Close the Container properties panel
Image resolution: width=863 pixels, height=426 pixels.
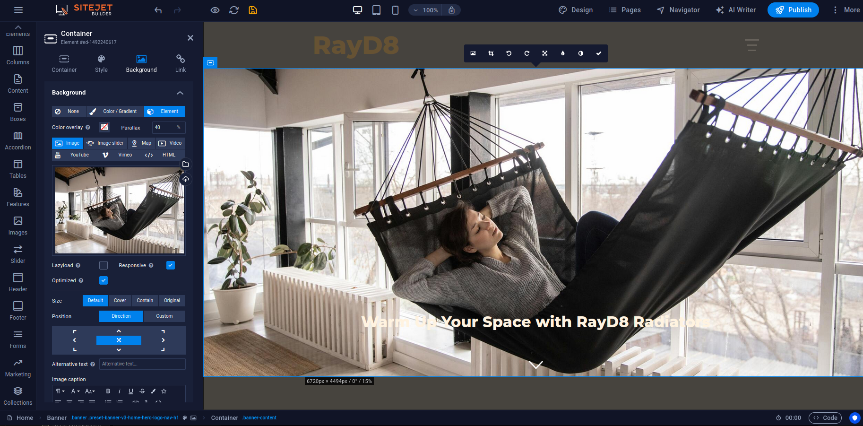point(190,38)
